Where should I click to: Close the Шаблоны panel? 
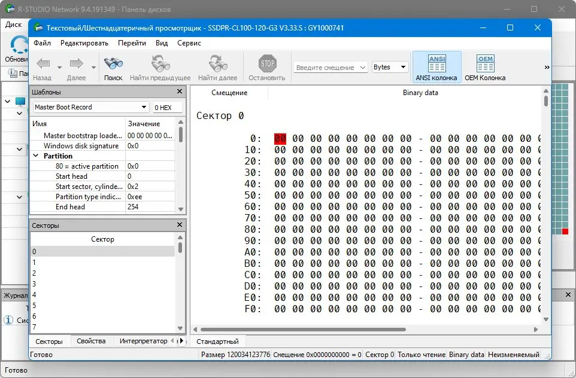click(x=180, y=92)
